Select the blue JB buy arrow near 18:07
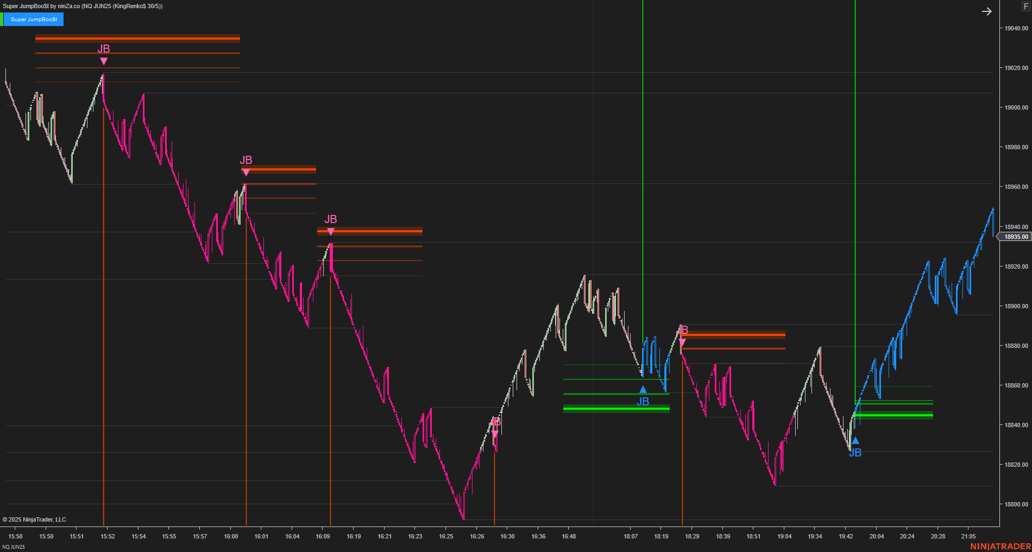Screen dimensions: 1032x552 coord(644,389)
